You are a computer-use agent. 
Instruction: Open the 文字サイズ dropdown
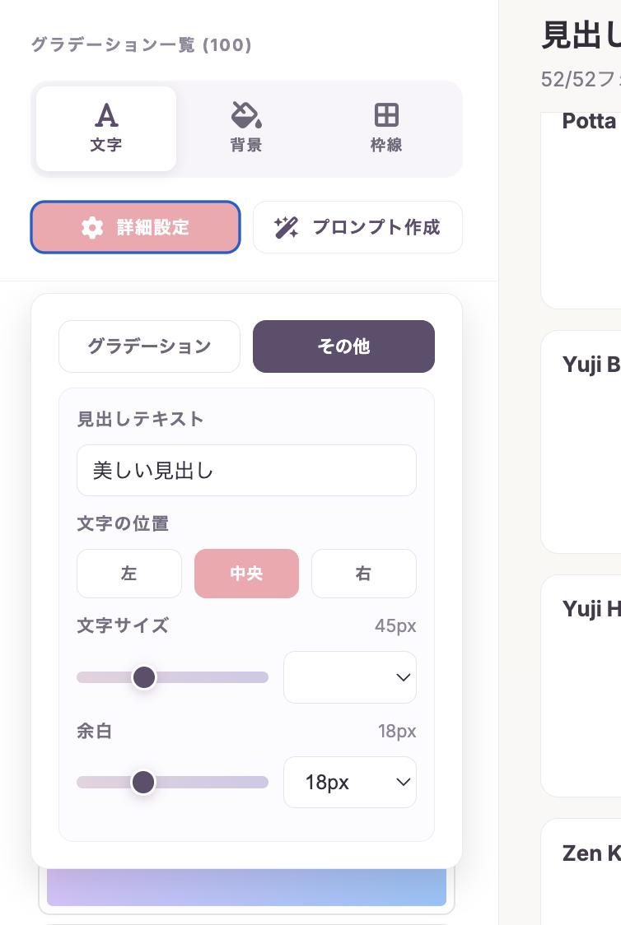tap(349, 677)
